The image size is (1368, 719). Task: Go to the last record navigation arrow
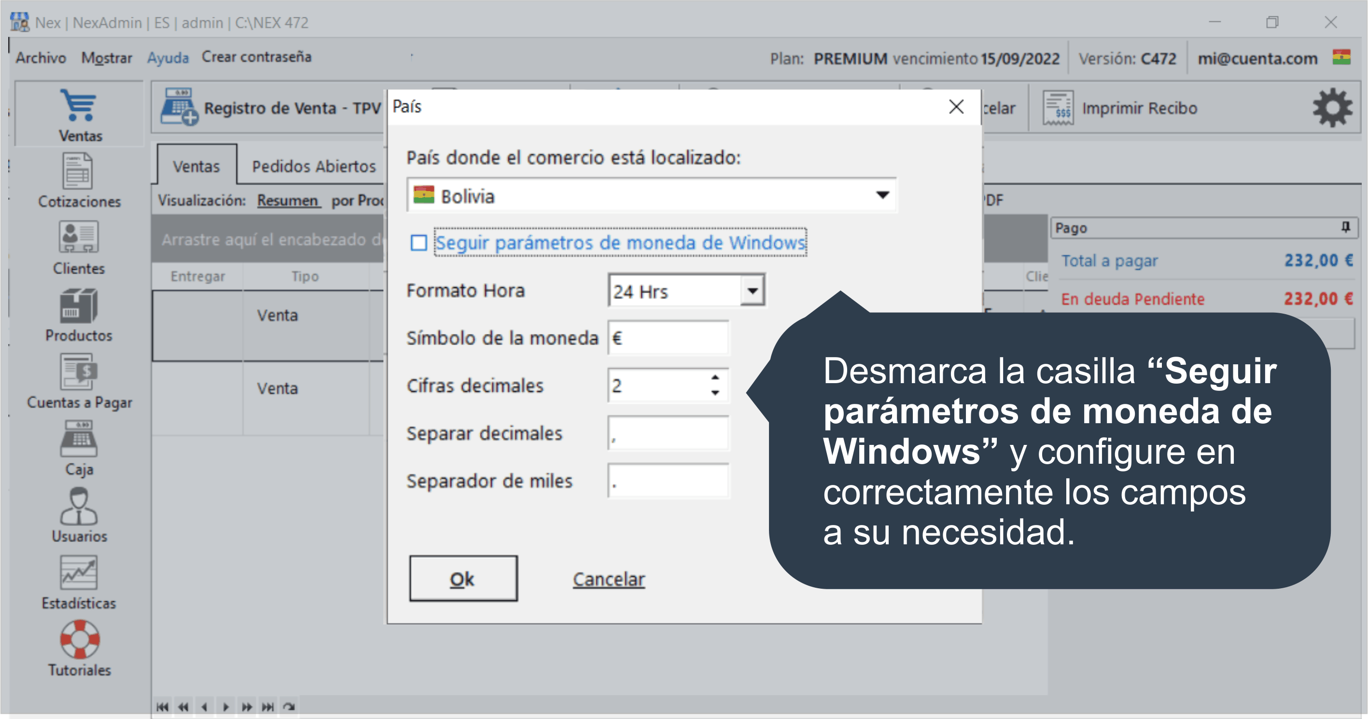[267, 707]
